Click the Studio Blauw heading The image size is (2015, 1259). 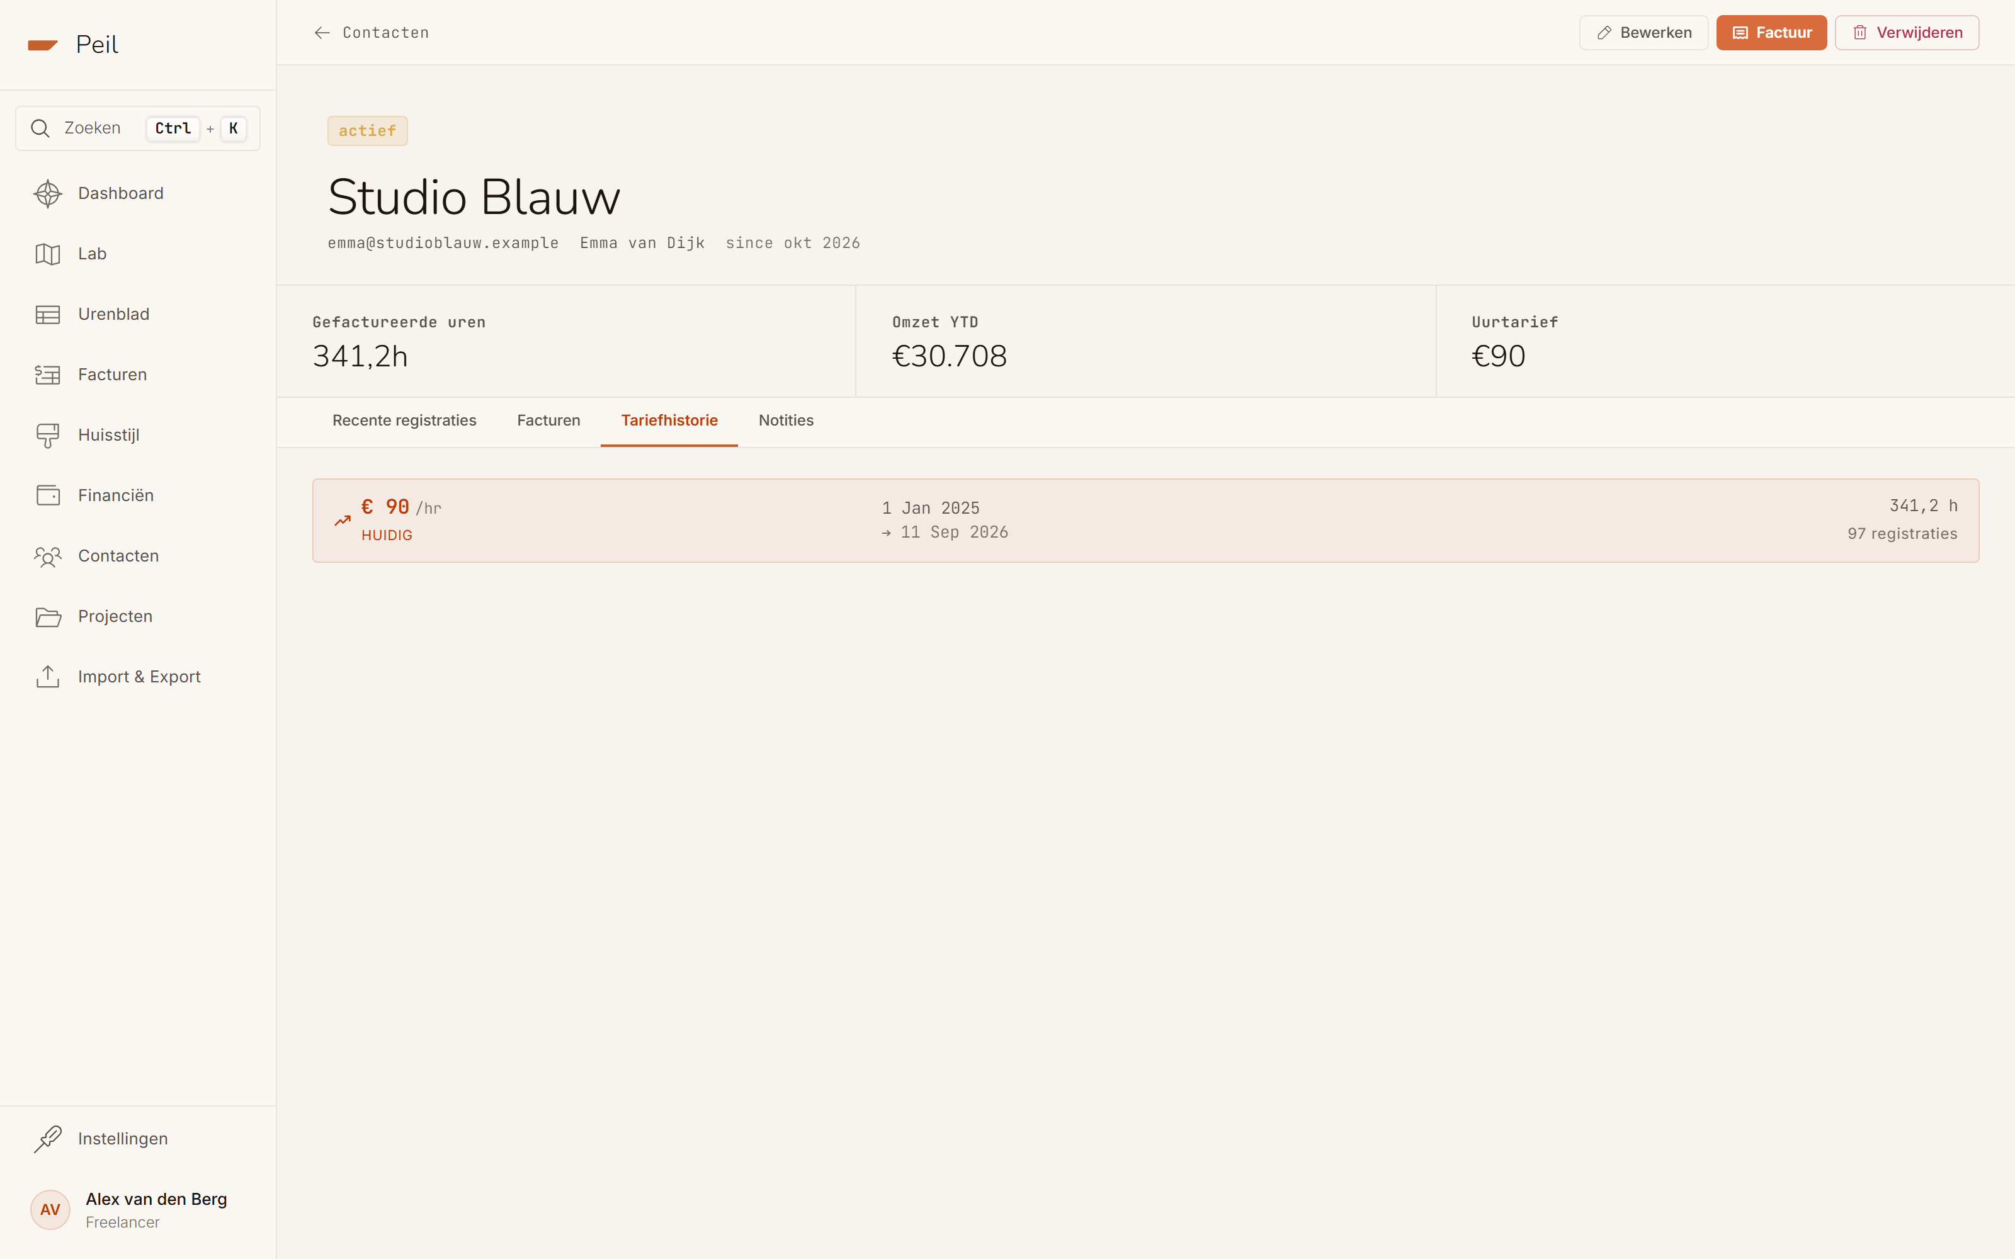[474, 197]
